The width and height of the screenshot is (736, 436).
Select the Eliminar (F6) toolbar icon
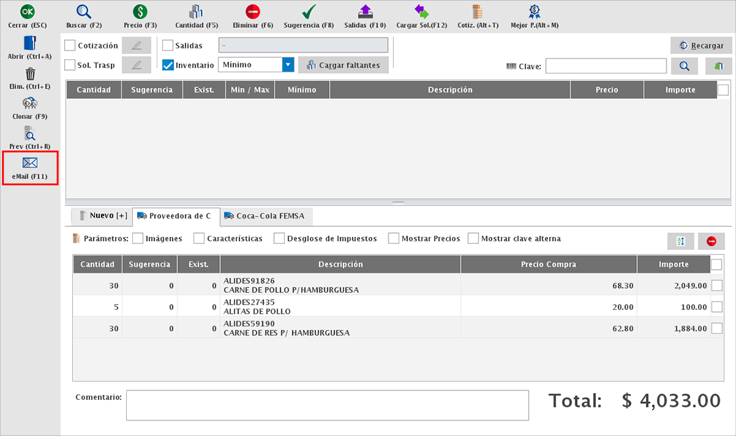click(x=253, y=12)
